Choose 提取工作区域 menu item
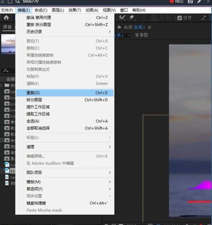Image resolution: width=212 pixels, height=225 pixels. point(65,114)
